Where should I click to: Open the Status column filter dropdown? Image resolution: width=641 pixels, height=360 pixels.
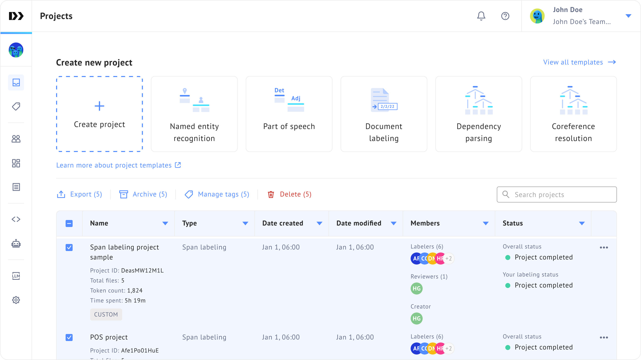point(582,223)
